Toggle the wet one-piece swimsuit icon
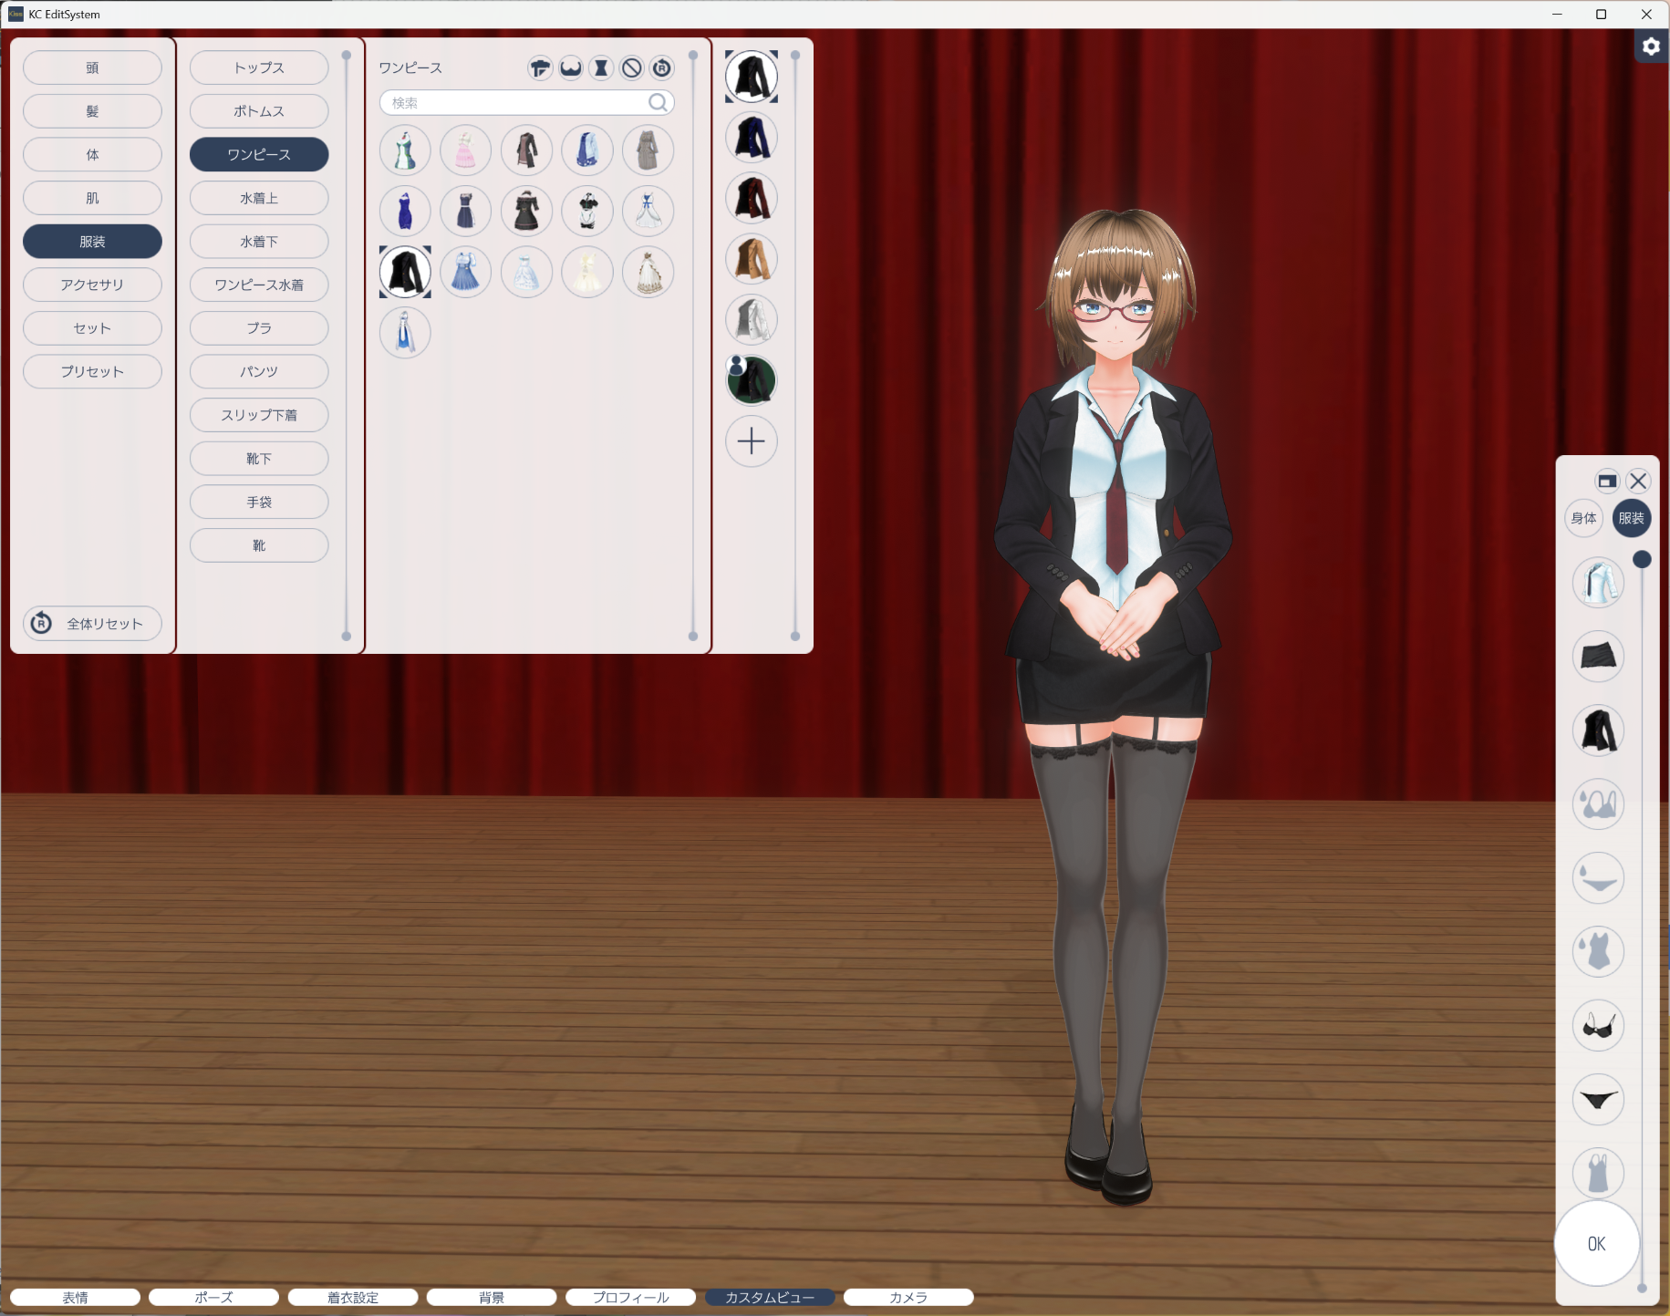 point(1599,951)
